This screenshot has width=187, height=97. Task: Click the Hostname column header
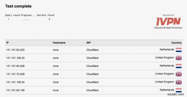pyautogui.click(x=59, y=43)
